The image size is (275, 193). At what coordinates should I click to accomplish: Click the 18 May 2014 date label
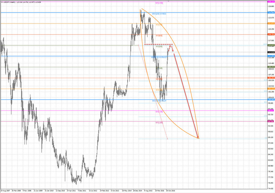[x=126, y=191]
